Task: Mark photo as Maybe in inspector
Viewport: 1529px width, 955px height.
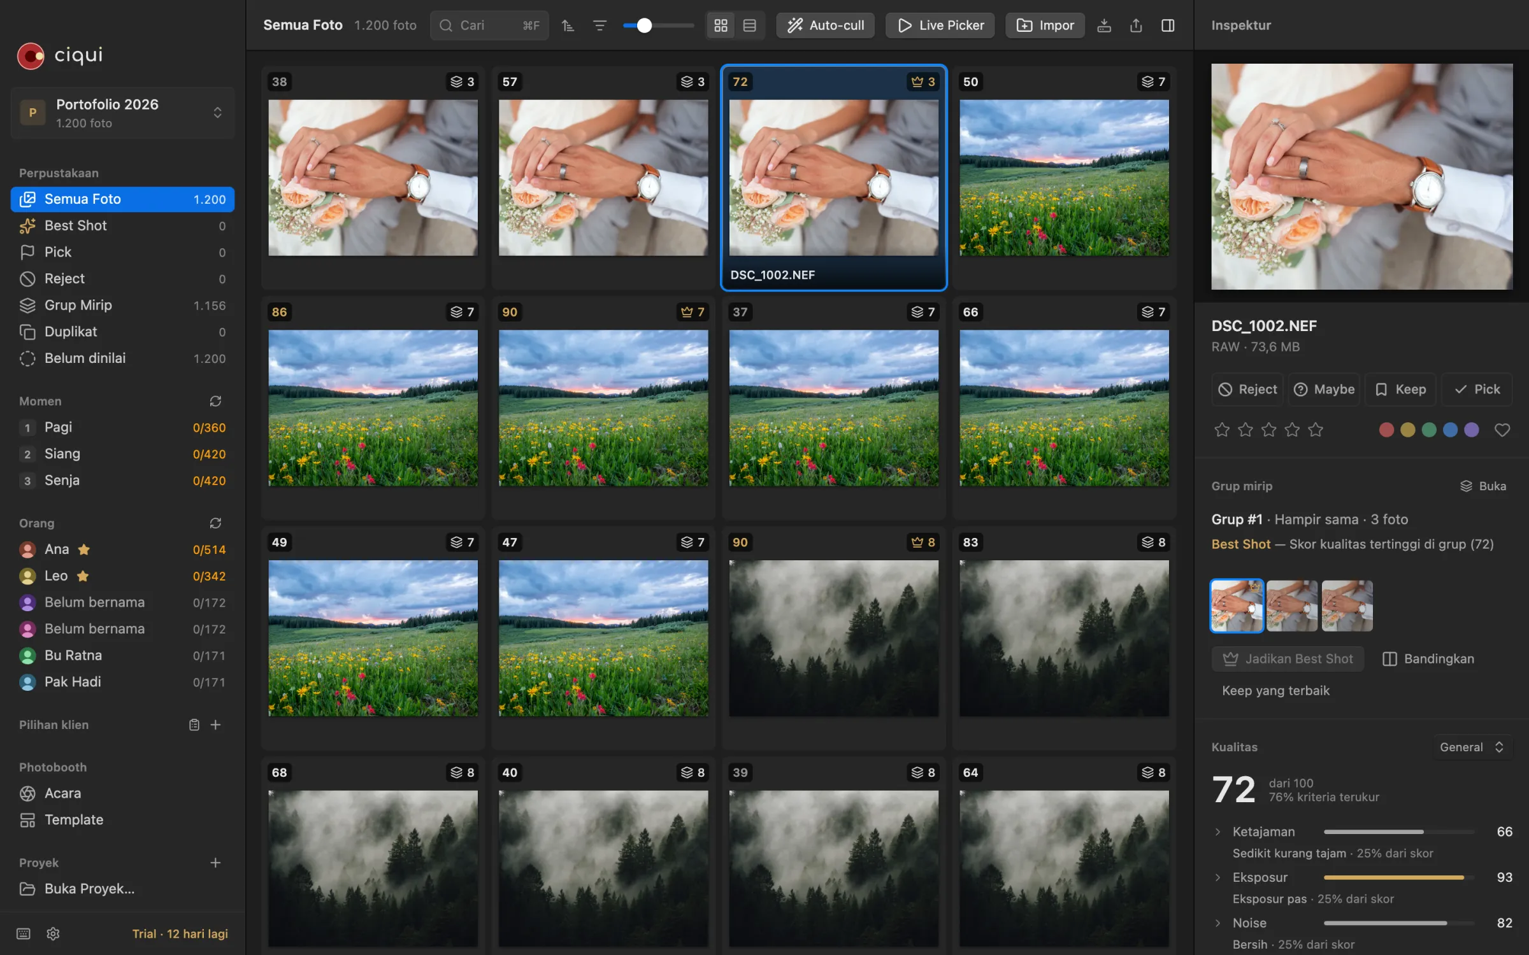Action: click(x=1324, y=389)
